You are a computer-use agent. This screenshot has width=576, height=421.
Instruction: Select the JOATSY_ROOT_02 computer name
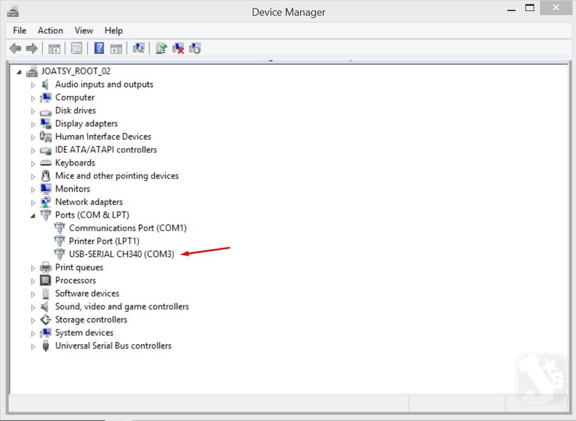(x=76, y=71)
